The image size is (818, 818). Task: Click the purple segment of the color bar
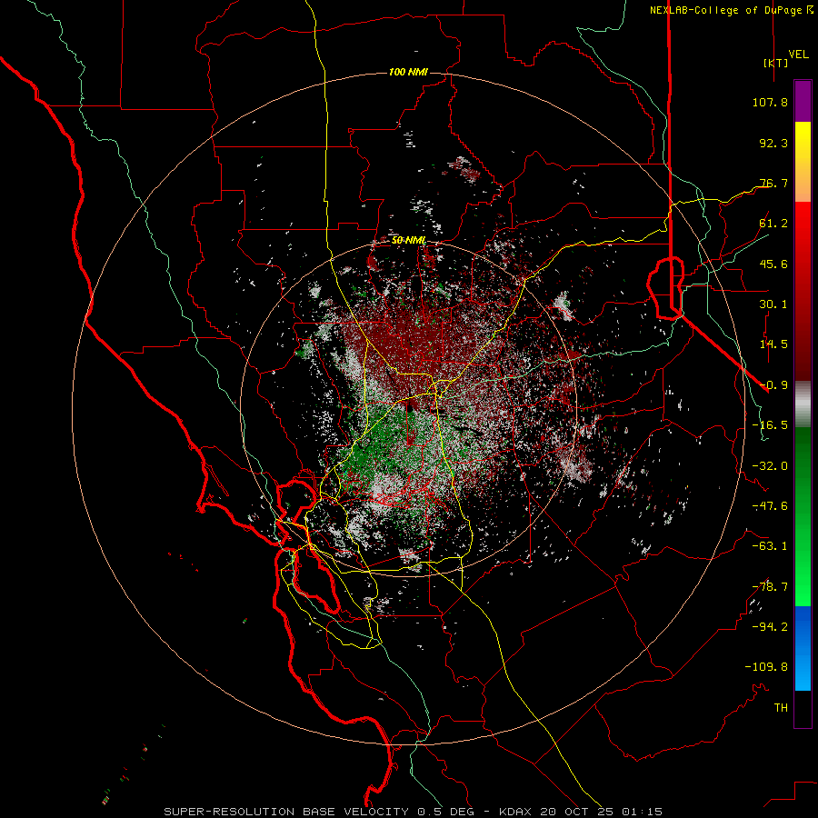803,101
